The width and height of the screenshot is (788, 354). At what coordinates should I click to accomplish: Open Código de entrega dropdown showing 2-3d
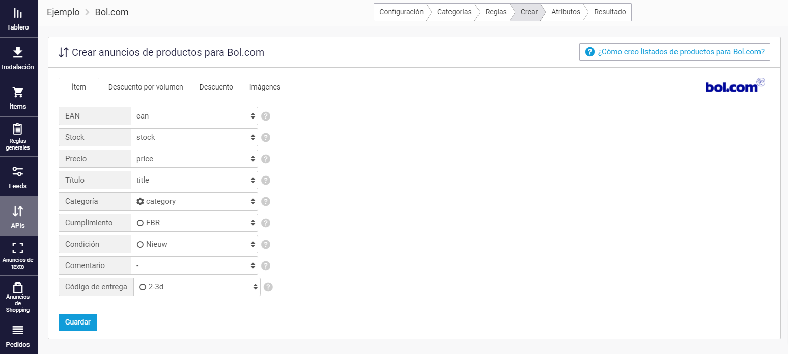[x=197, y=287]
